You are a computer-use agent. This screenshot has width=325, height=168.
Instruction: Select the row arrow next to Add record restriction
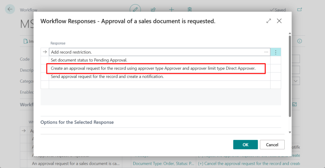[45, 52]
